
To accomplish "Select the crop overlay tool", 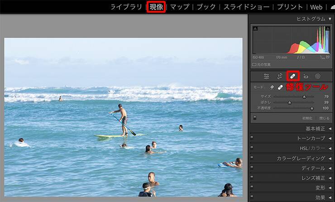I will 280,76.
